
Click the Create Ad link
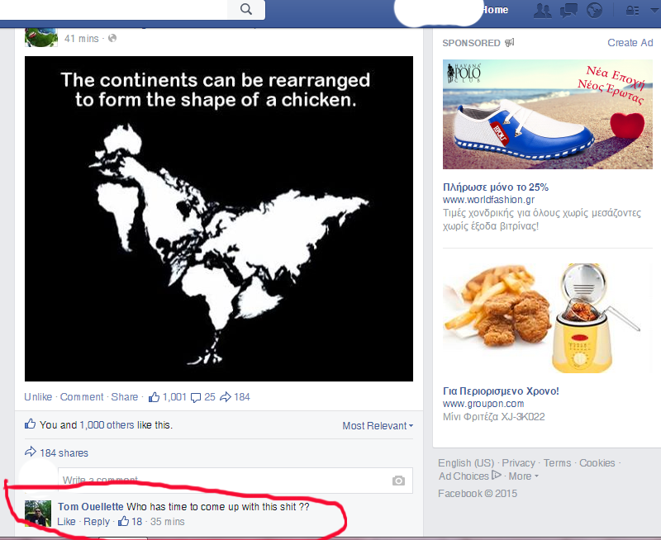[x=630, y=43]
